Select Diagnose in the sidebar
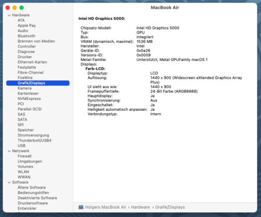Image resolution: width=261 pixels, height=217 pixels. click(26, 52)
